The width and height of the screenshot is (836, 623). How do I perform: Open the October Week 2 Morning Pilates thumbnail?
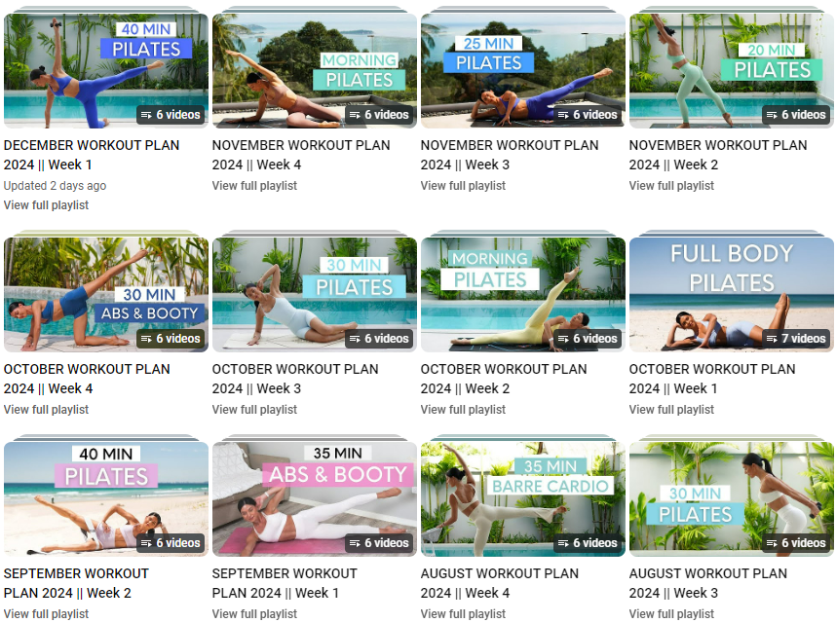click(x=523, y=294)
